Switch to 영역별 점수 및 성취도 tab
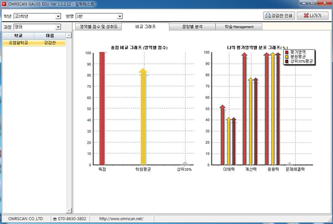This screenshot has height=224, width=333. click(x=99, y=27)
